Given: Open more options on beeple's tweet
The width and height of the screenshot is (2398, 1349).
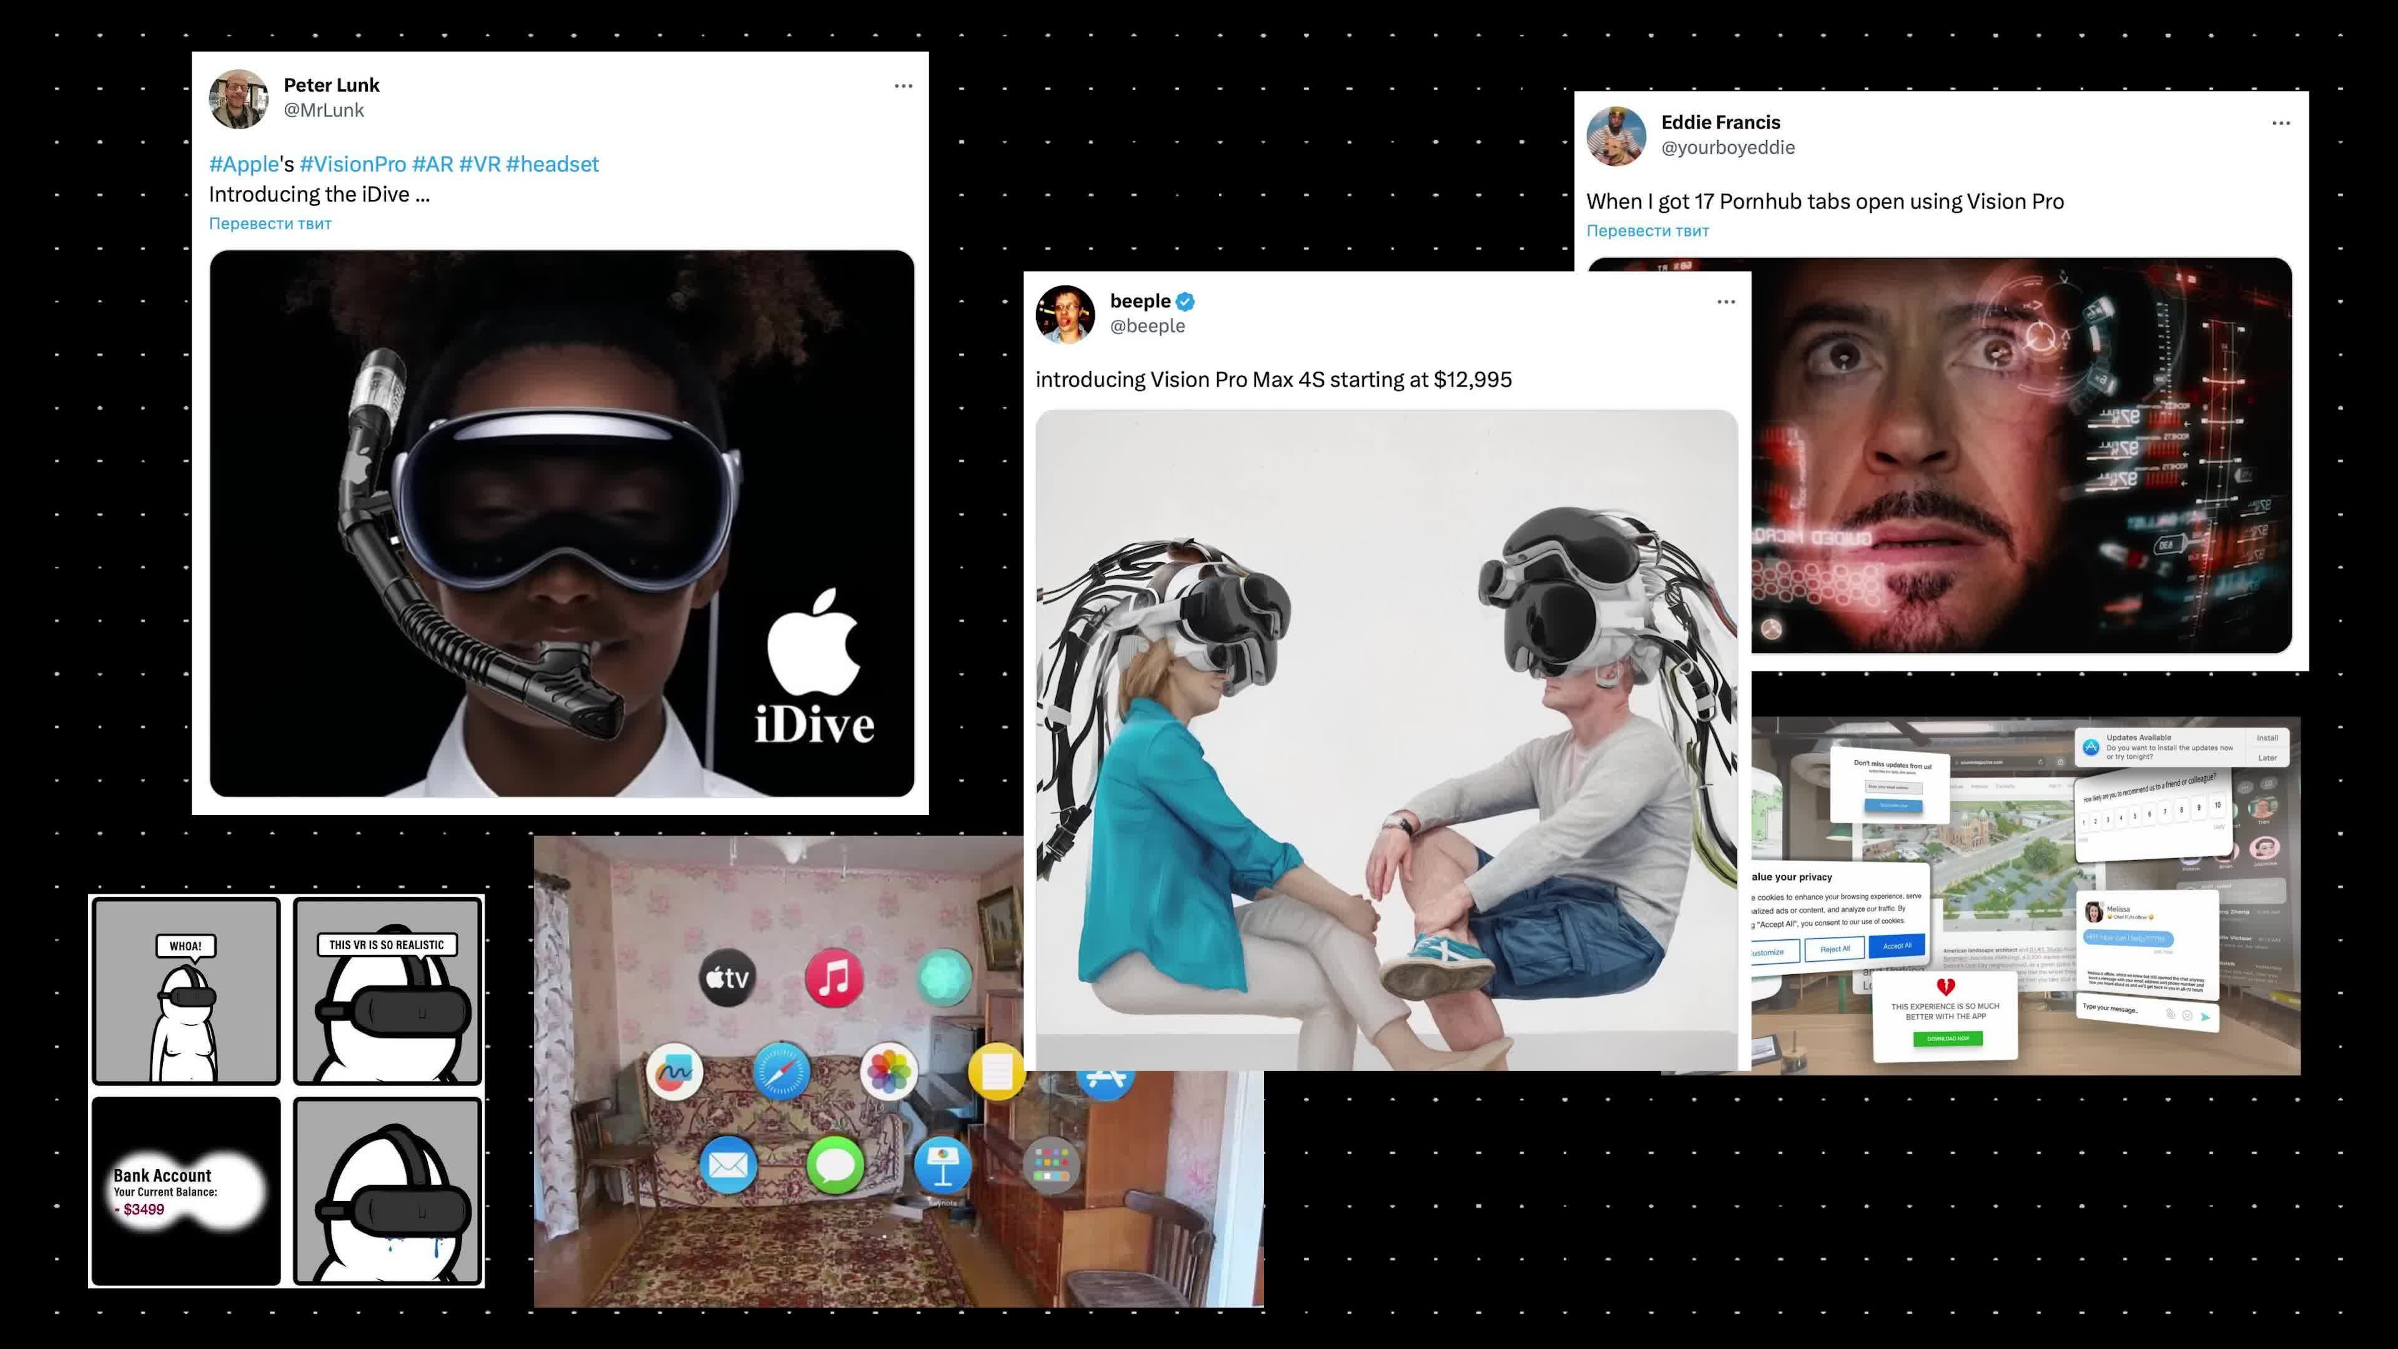Looking at the screenshot, I should click(1726, 302).
